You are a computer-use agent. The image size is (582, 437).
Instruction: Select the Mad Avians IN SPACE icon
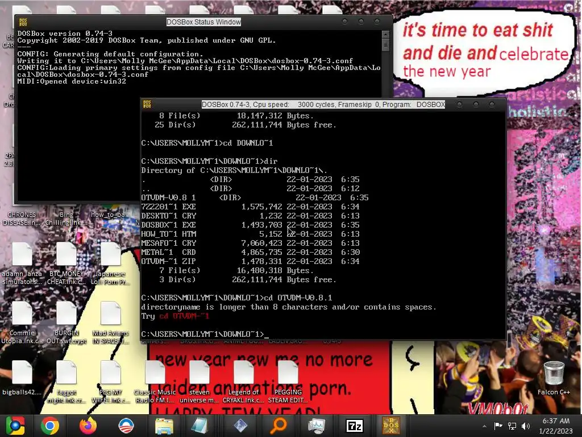pos(111,323)
